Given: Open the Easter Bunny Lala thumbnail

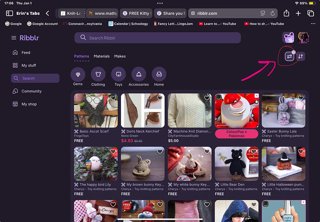Looking at the screenshot, I should click(x=283, y=110).
